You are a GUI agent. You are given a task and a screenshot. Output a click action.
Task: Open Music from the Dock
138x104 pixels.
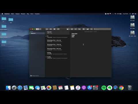click(78, 88)
